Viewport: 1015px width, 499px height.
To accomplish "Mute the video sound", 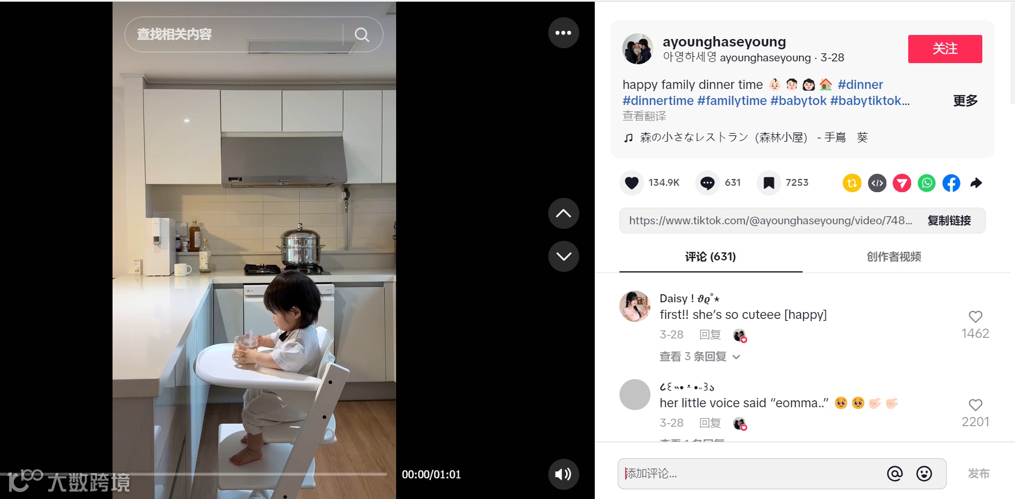I will pos(563,474).
